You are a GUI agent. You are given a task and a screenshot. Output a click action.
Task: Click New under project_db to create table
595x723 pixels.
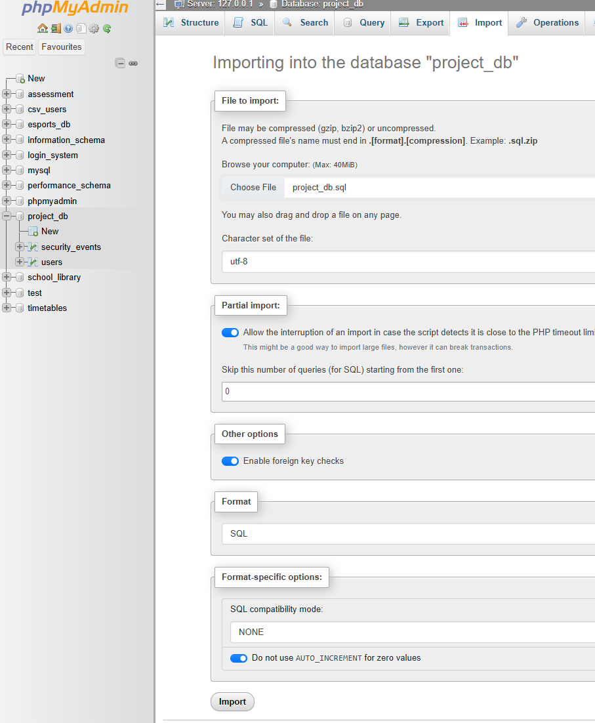point(50,232)
